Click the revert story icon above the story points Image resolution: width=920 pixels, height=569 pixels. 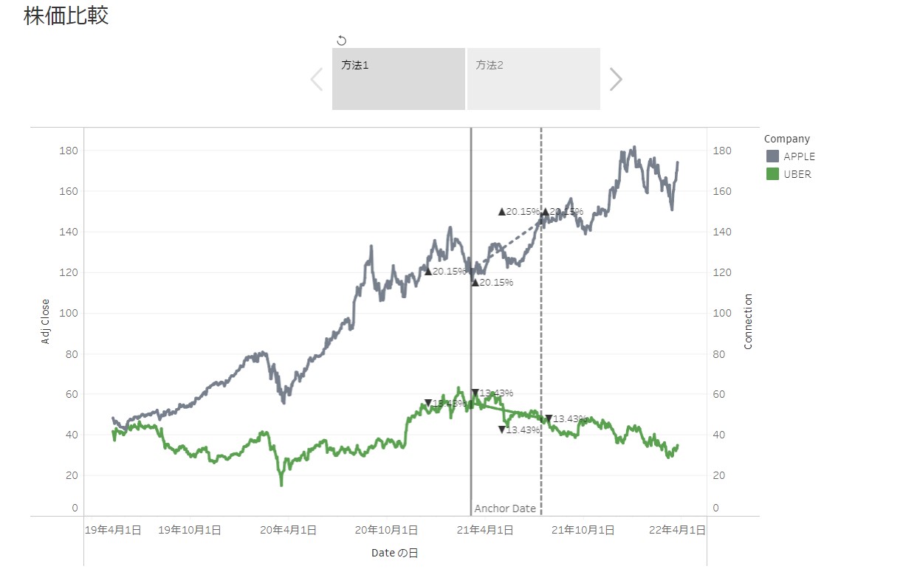point(340,40)
